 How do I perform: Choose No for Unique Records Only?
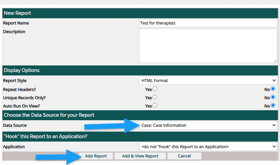(x=273, y=97)
